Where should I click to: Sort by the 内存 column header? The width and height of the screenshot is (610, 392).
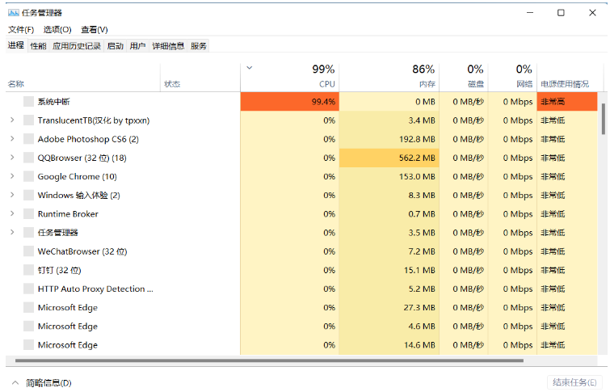(389, 78)
